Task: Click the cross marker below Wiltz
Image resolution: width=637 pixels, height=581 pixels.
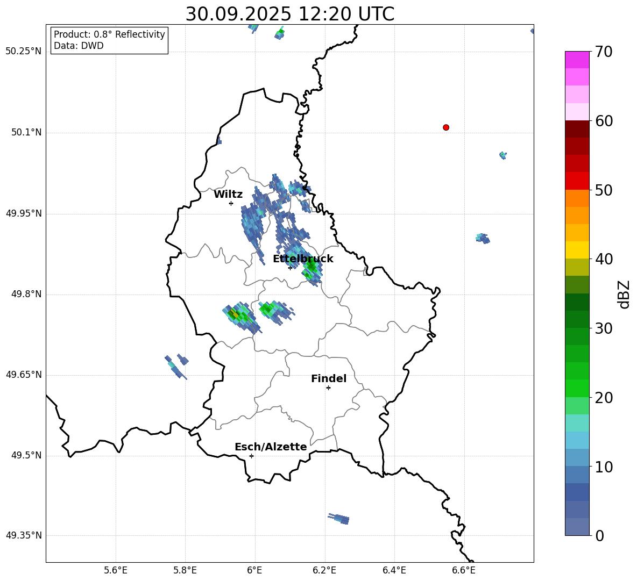Action: (231, 203)
